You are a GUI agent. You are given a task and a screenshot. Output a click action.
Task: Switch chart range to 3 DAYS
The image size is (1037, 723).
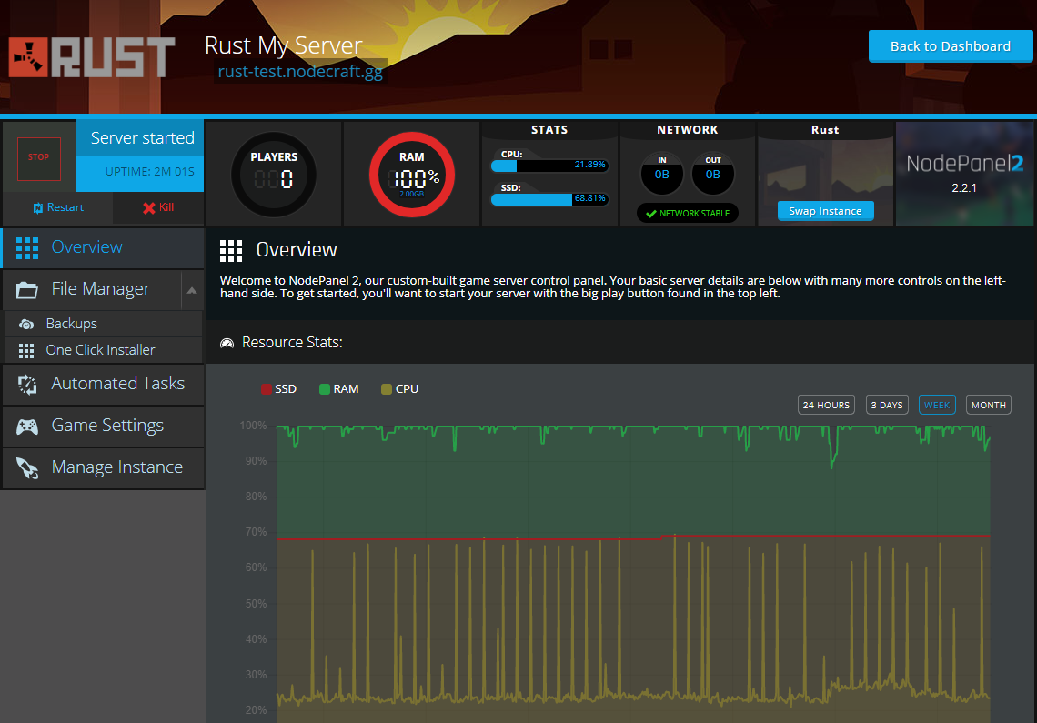pos(887,405)
